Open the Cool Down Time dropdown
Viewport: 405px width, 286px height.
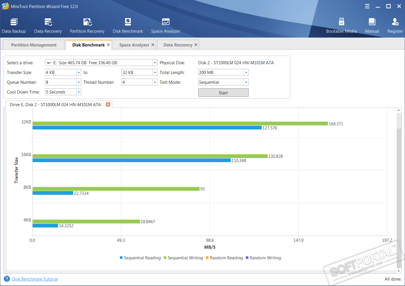click(79, 92)
